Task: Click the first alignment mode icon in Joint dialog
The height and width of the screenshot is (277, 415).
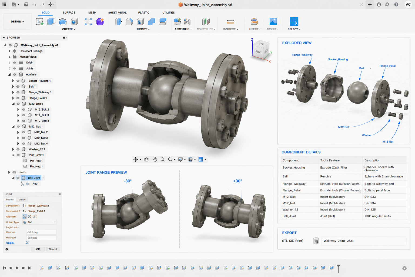Action: (x=25, y=217)
